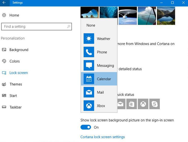The height and width of the screenshot is (142, 188).
Task: Click the Xbox icon in dropdown list
Action: 89,106
